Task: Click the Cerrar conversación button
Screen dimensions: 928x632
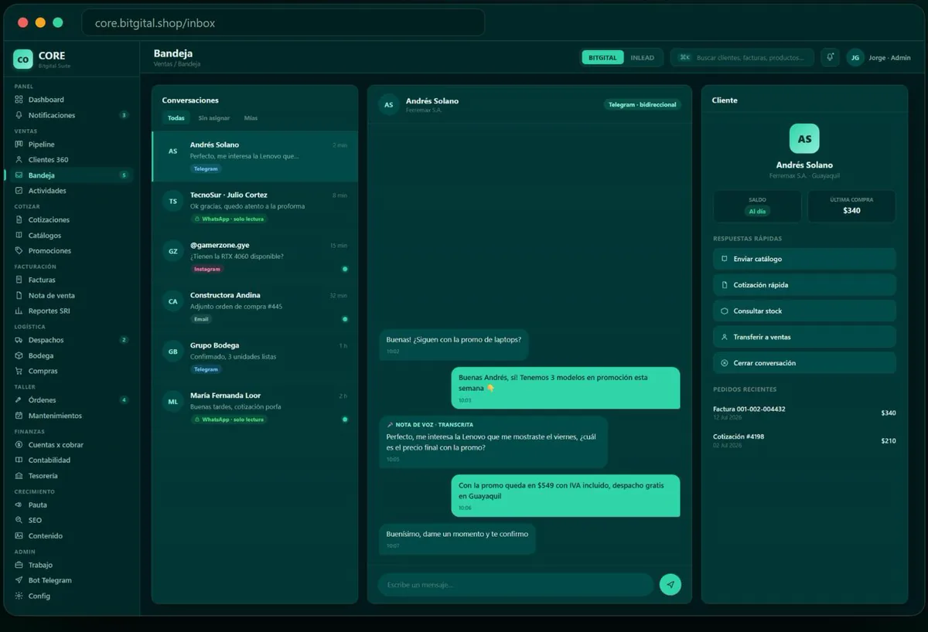Action: pyautogui.click(x=804, y=363)
